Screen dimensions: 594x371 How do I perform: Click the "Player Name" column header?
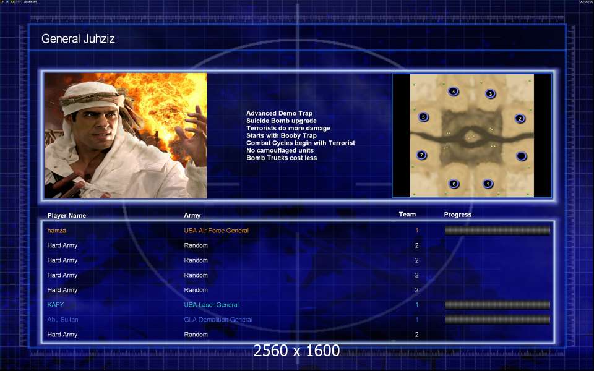[x=67, y=215]
